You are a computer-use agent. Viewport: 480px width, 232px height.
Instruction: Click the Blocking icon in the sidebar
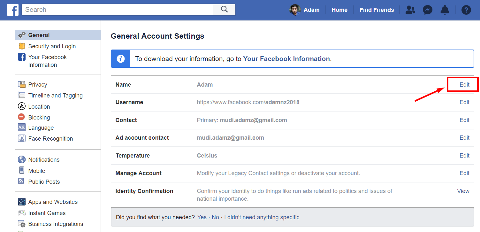coord(21,117)
